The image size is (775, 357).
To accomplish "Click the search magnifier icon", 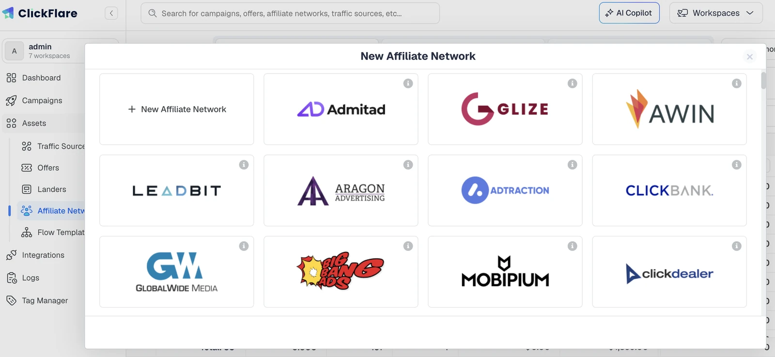I will pyautogui.click(x=153, y=13).
